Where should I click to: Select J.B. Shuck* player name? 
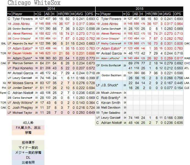click(x=110, y=85)
